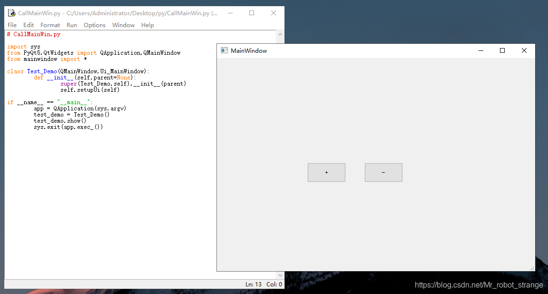Close the CallMainWin.py editor window

point(274,13)
